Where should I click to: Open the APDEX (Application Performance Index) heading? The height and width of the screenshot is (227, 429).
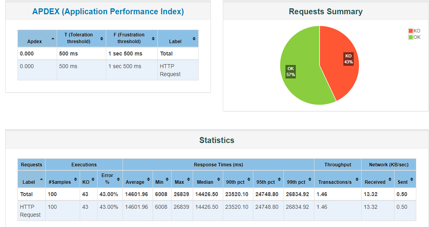(x=108, y=11)
